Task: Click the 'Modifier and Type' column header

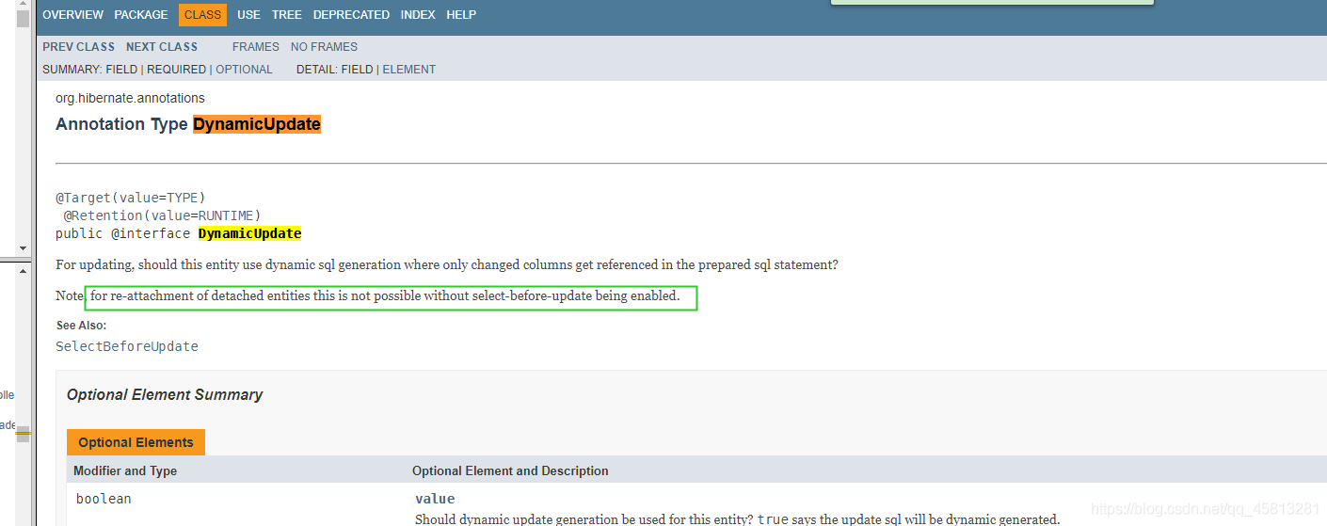Action: (x=125, y=470)
